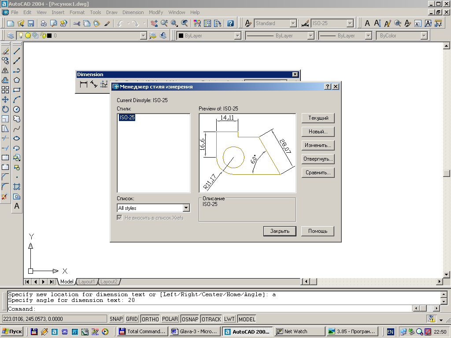Toggle POLAR tracking in status bar

170,319
